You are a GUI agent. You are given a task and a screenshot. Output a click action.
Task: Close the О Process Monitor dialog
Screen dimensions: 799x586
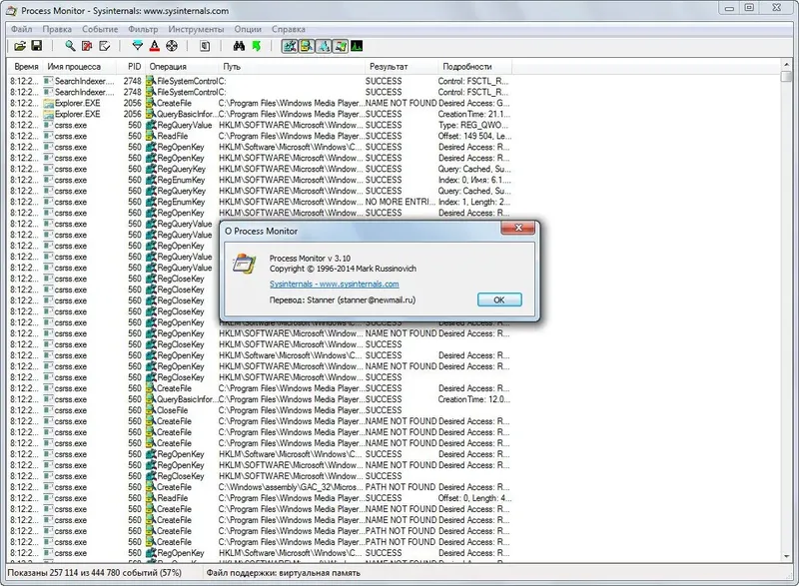[x=518, y=228]
